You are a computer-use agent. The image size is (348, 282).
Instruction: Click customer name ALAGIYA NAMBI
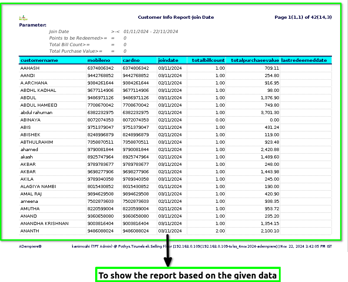point(38,186)
